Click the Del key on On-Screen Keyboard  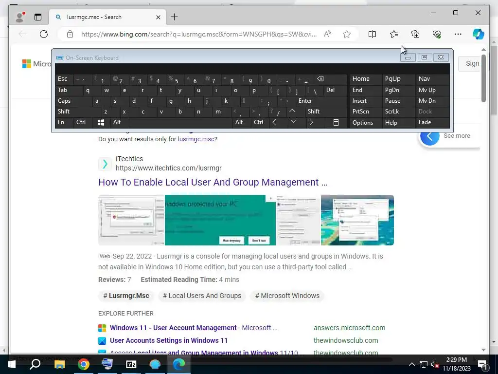[336, 90]
